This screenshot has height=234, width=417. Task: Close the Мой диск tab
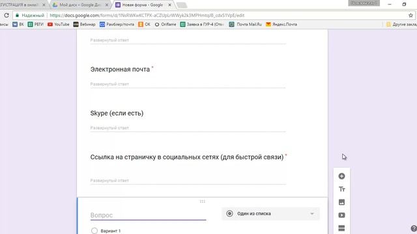[107, 5]
